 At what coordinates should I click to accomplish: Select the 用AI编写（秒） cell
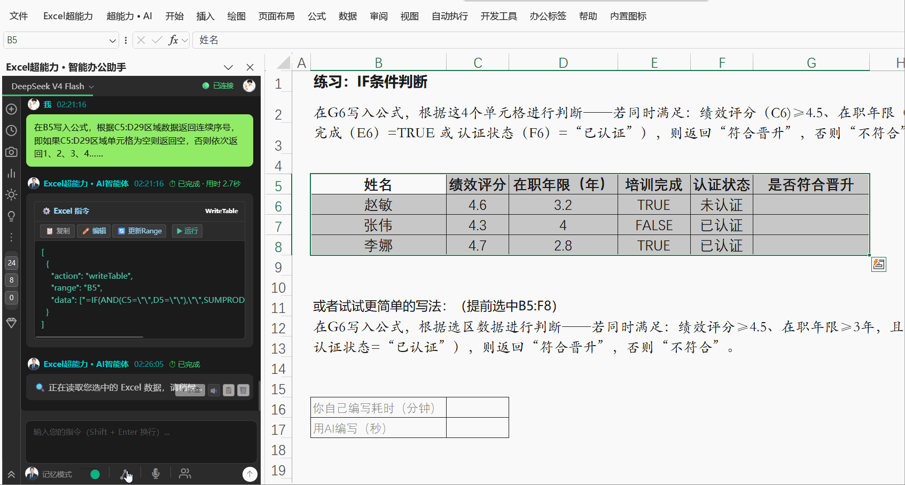378,428
